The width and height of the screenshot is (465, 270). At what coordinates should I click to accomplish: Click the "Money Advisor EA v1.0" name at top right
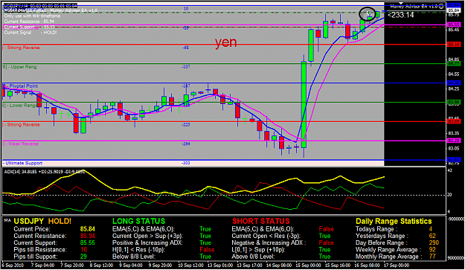414,6
